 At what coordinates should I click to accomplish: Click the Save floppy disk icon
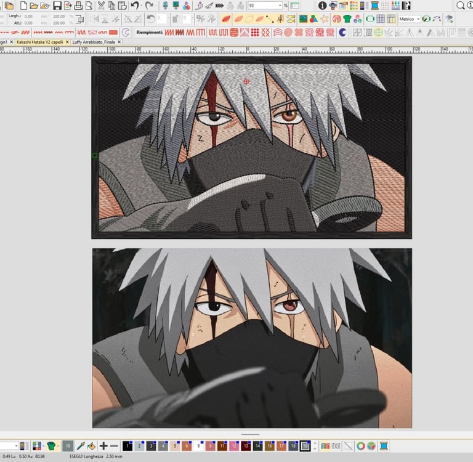(x=57, y=6)
